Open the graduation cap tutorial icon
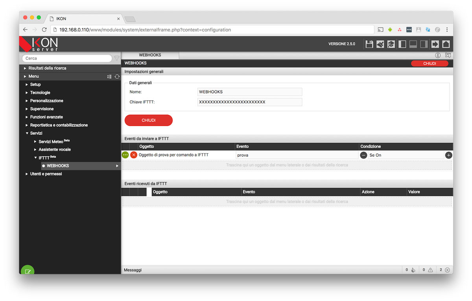Screen dimensions: 472x301 coord(391,44)
